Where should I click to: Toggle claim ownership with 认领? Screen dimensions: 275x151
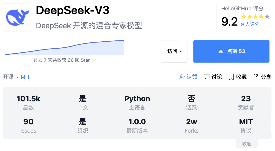click(188, 77)
